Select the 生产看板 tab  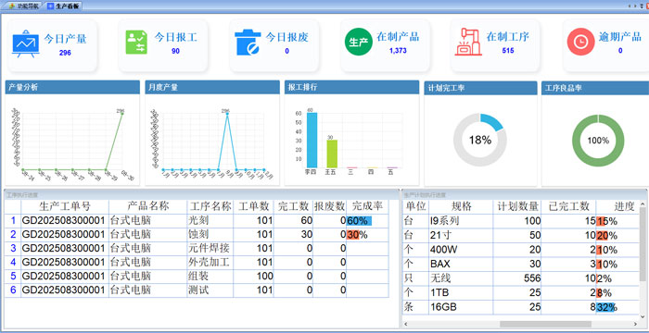click(63, 6)
